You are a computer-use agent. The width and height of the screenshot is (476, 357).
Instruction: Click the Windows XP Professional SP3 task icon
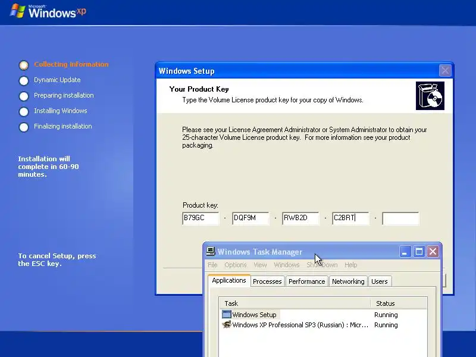227,324
